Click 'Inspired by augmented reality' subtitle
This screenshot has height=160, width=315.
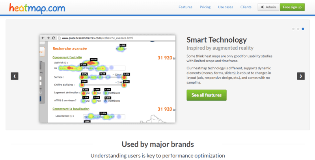(220, 48)
